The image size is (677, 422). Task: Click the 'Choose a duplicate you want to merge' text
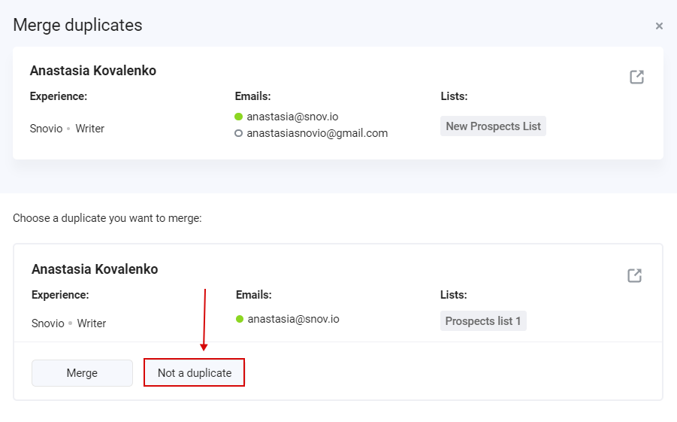[x=107, y=218]
